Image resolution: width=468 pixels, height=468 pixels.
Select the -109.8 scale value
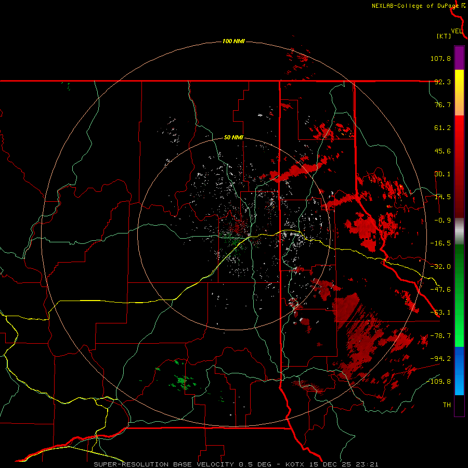coord(439,382)
